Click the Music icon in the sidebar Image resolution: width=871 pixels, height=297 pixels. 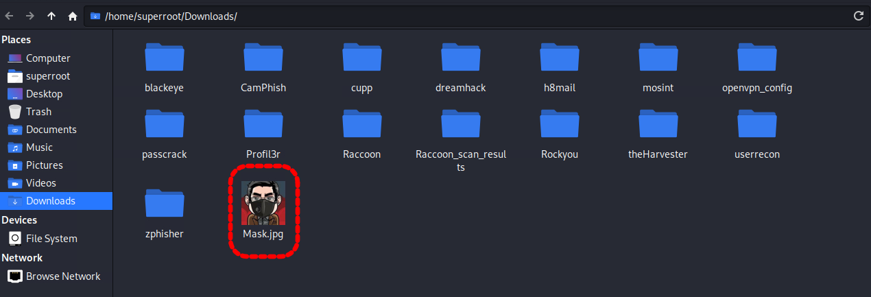click(15, 147)
